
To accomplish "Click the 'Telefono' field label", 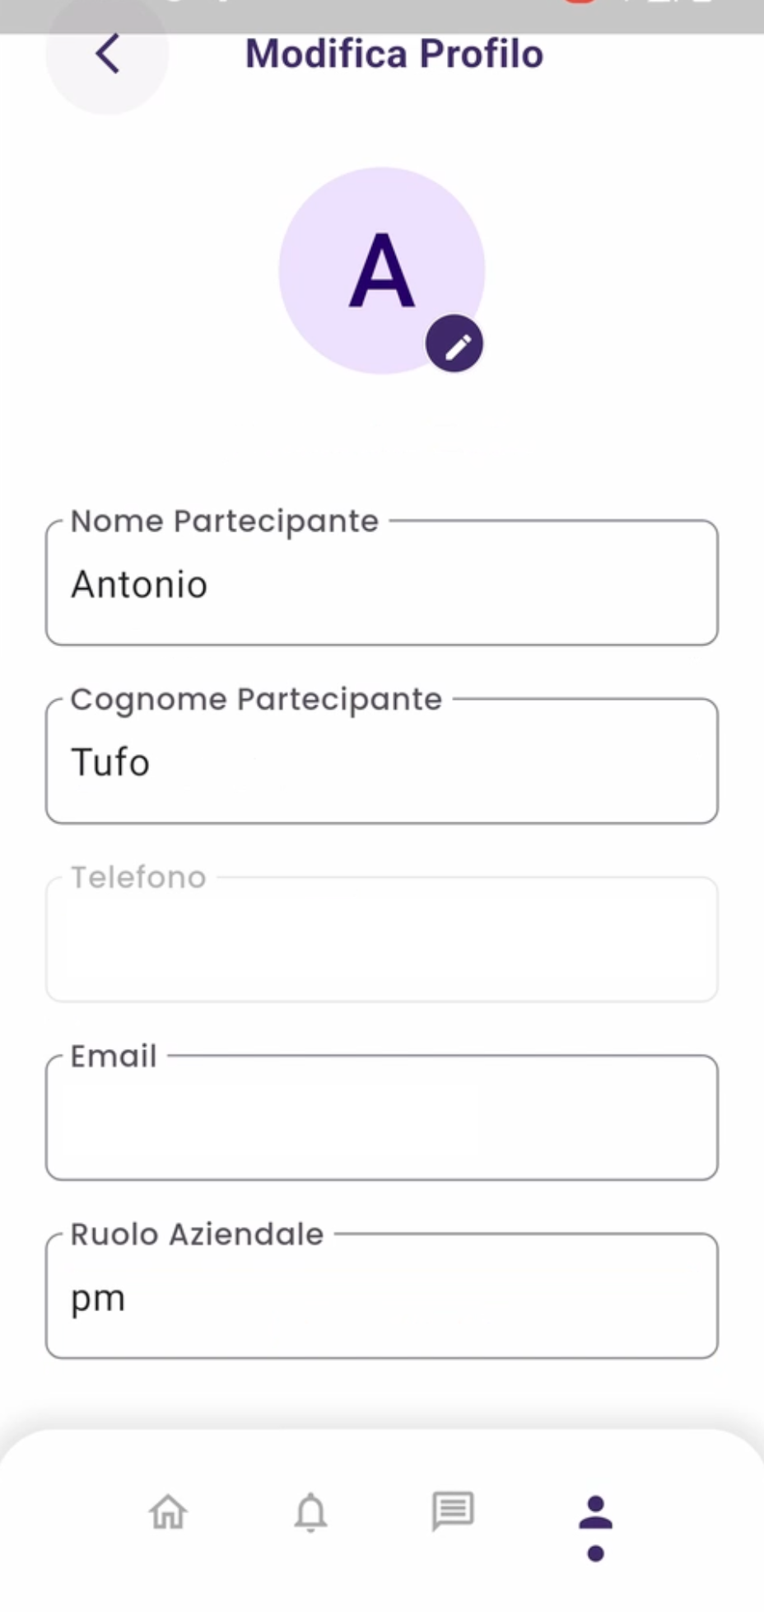I will coord(138,878).
